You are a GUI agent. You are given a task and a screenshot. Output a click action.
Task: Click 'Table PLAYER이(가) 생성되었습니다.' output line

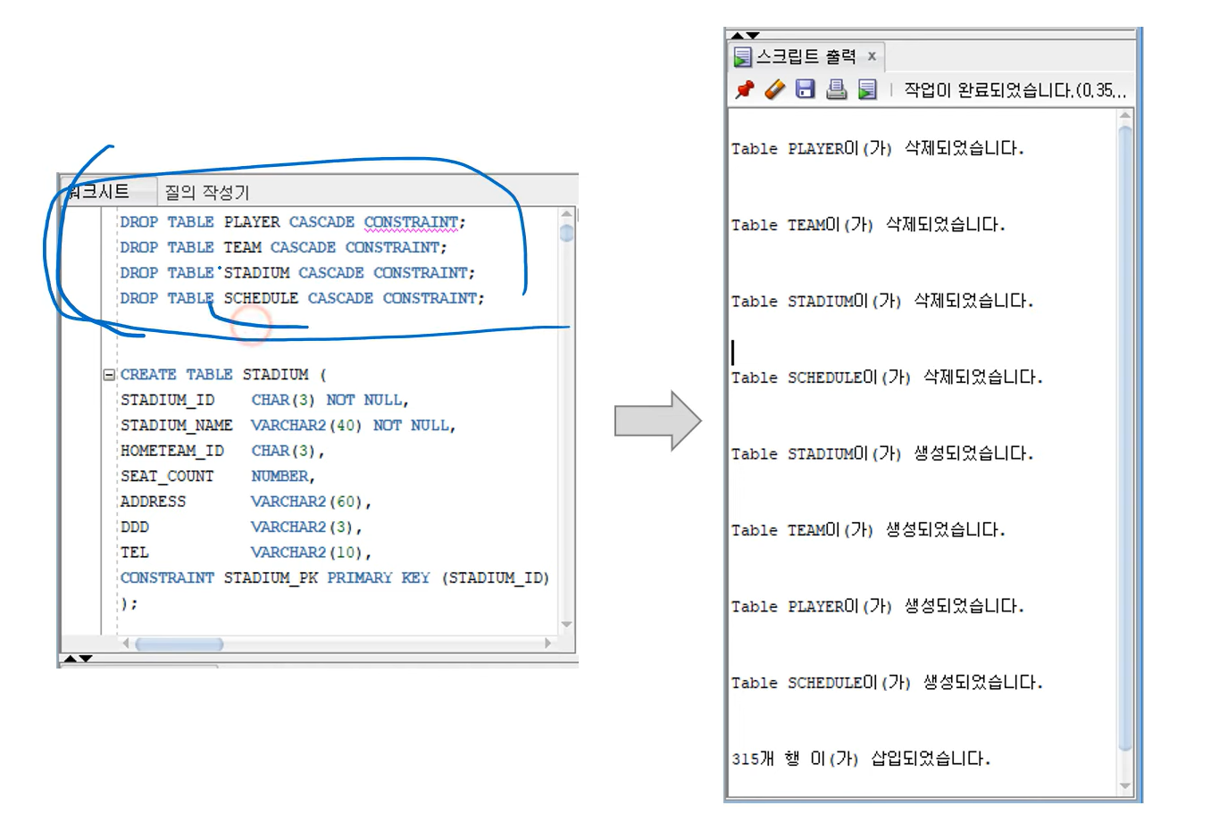878,606
